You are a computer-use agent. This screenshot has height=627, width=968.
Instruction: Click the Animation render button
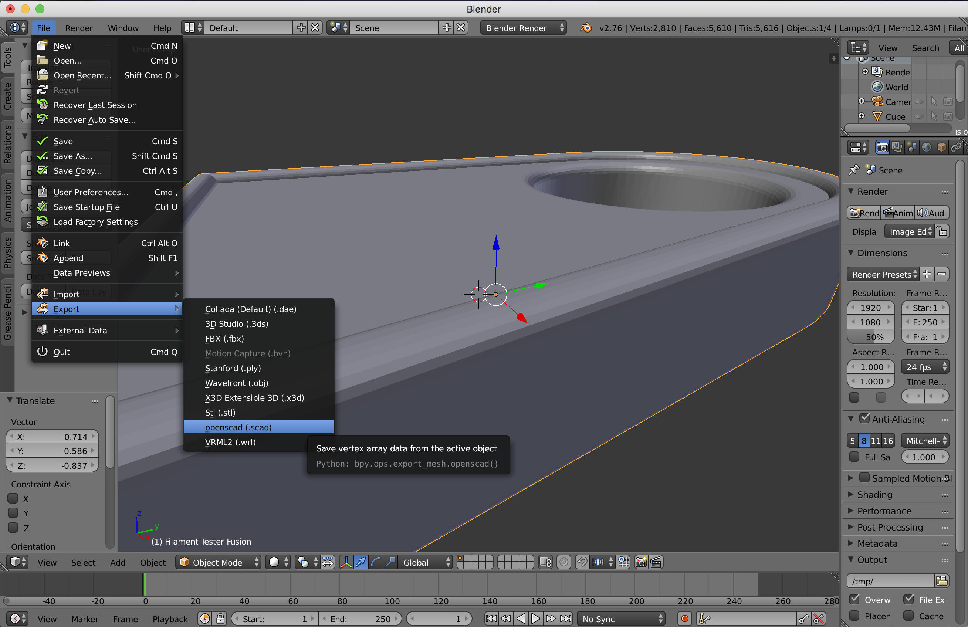click(898, 213)
